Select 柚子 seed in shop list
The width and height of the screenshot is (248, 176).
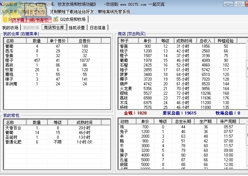click(182, 70)
